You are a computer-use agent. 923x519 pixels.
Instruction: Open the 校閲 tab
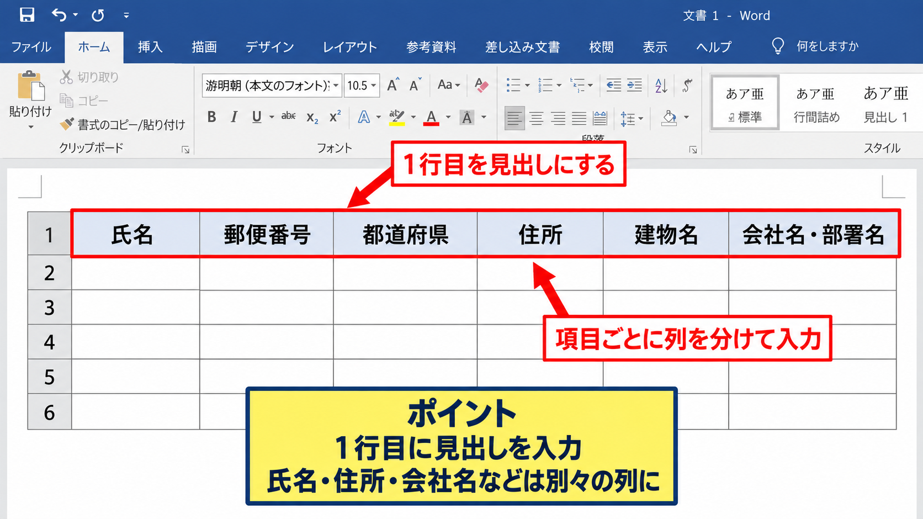tap(601, 47)
